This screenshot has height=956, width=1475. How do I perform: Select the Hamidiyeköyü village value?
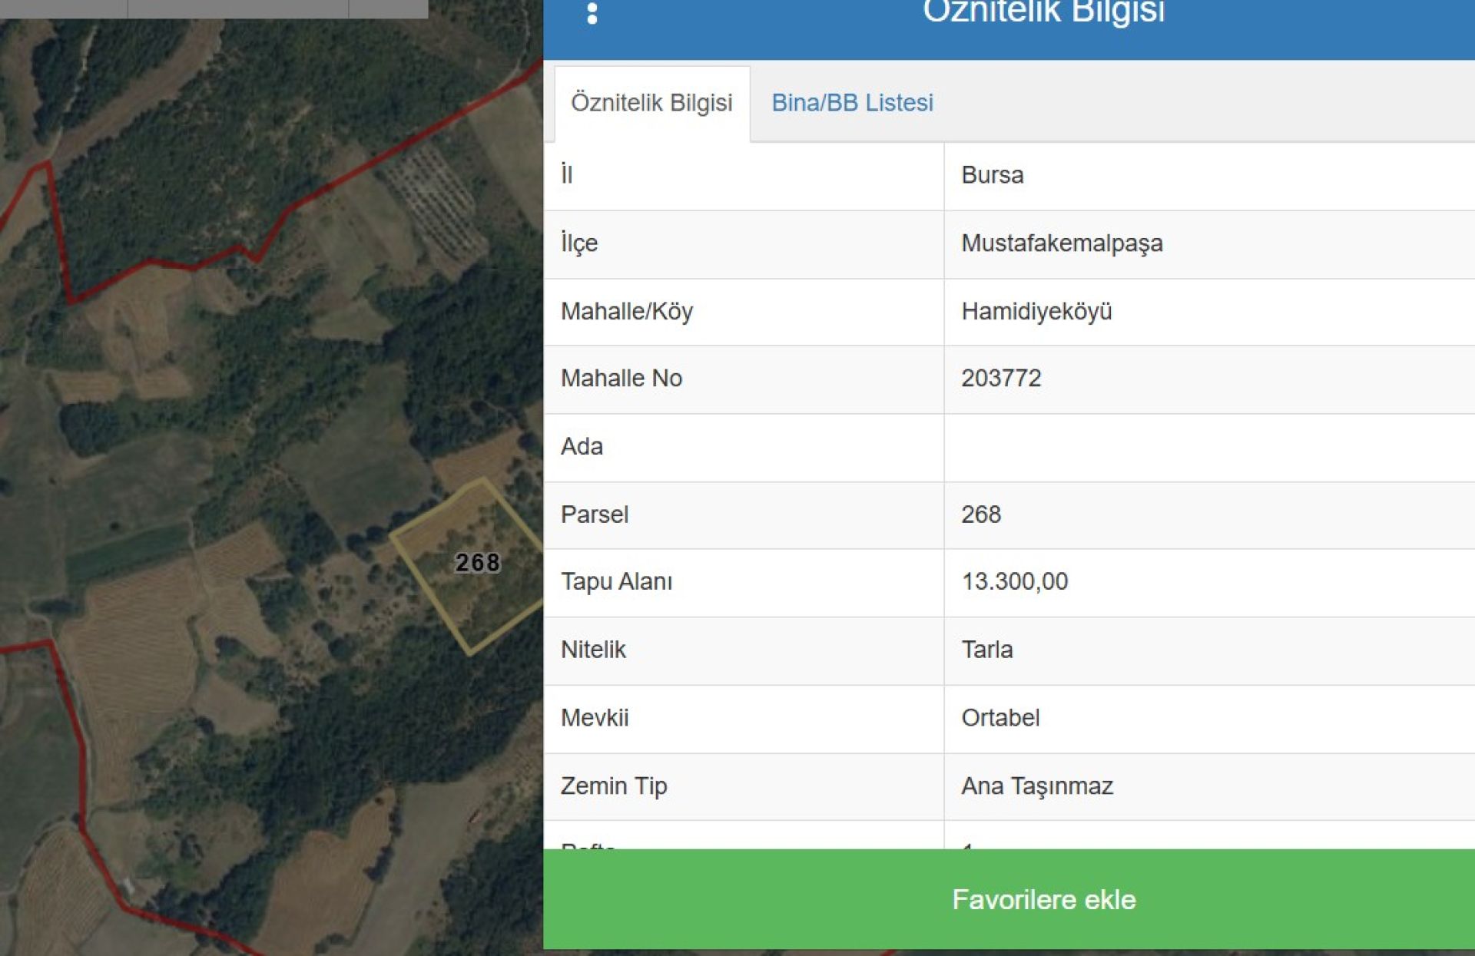pos(1036,311)
